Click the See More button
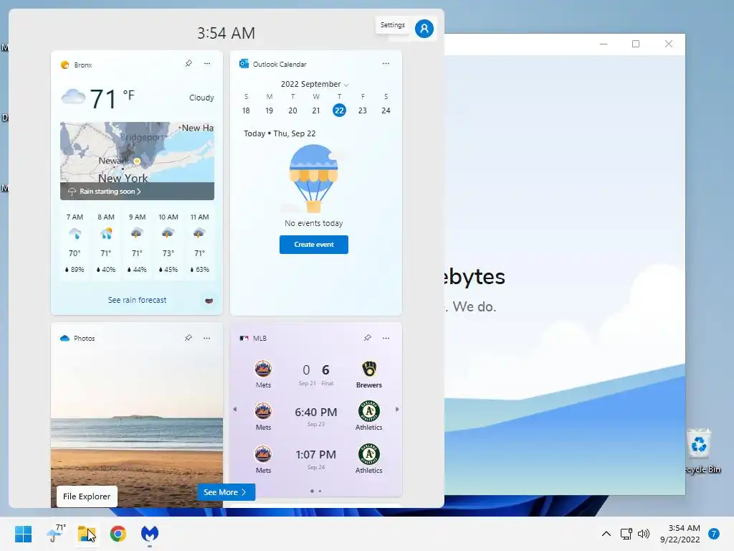The image size is (734, 551). tap(226, 492)
